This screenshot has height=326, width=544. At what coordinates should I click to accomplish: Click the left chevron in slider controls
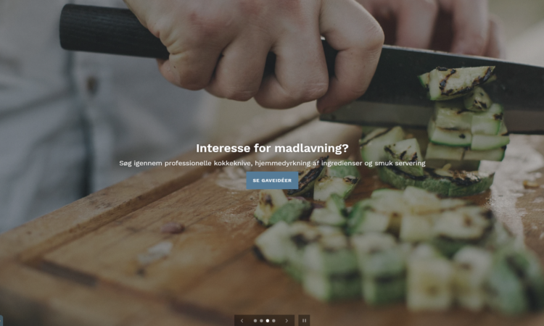[x=242, y=321]
